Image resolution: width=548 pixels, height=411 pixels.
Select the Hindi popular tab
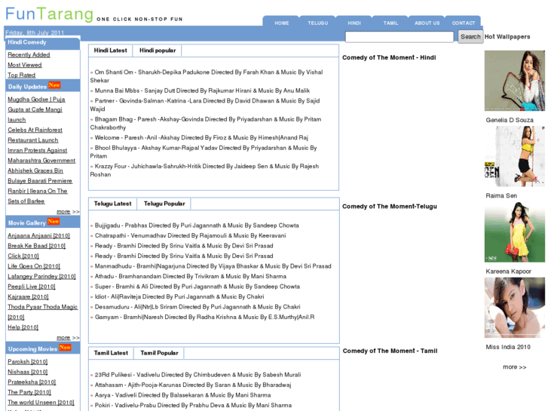point(158,51)
